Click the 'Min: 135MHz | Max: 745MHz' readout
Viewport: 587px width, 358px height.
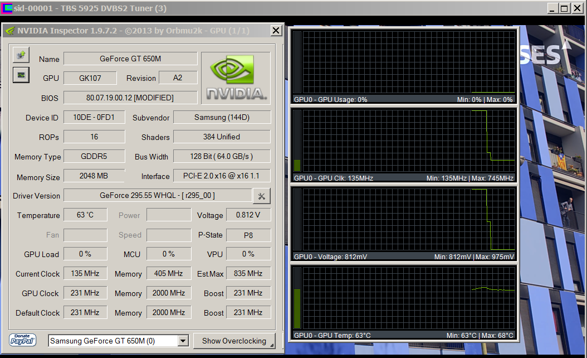[x=470, y=178]
